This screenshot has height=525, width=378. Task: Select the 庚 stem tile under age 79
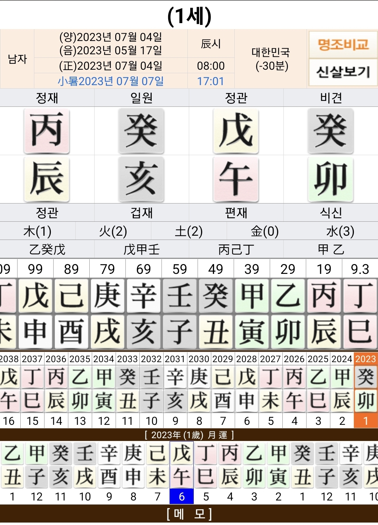click(x=107, y=296)
